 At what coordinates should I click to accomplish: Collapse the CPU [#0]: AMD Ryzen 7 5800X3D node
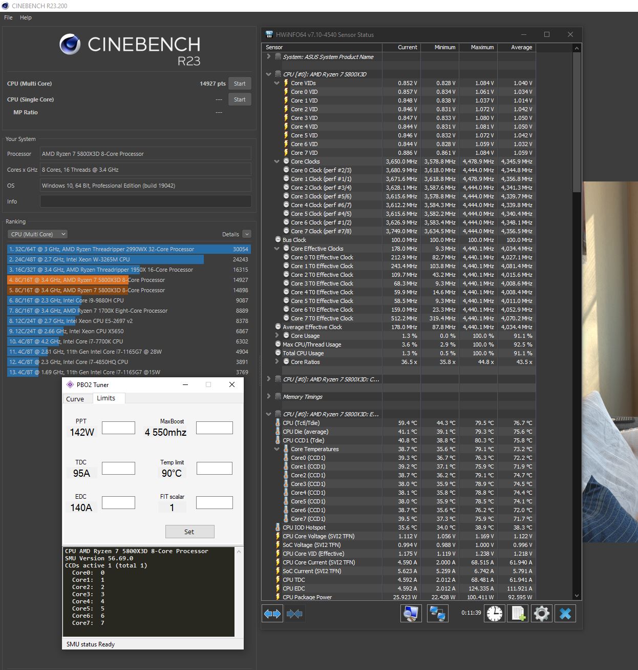click(x=268, y=74)
